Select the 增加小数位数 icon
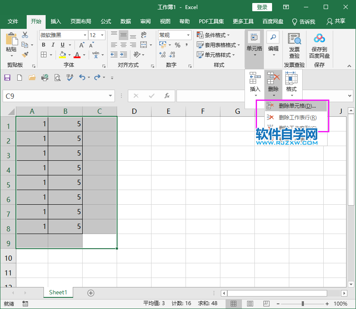The image size is (356, 309). [163, 54]
